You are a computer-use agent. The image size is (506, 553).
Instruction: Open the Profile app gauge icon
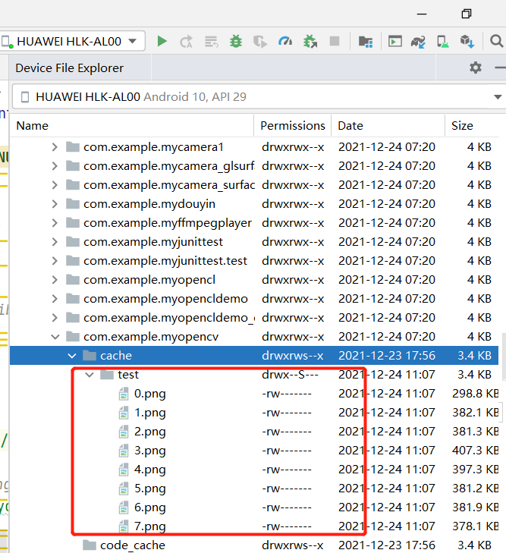click(x=285, y=41)
